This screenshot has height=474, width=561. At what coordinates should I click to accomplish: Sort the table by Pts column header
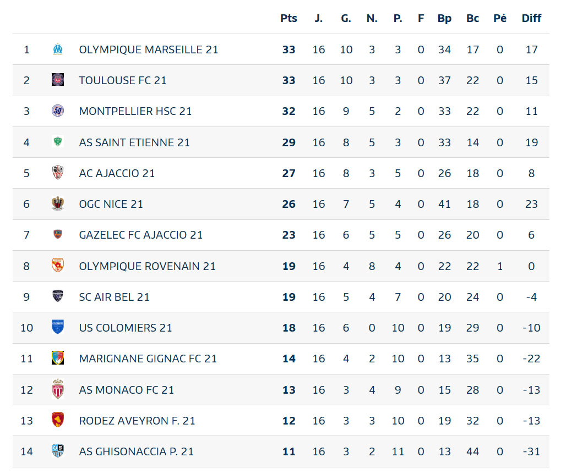tap(288, 18)
